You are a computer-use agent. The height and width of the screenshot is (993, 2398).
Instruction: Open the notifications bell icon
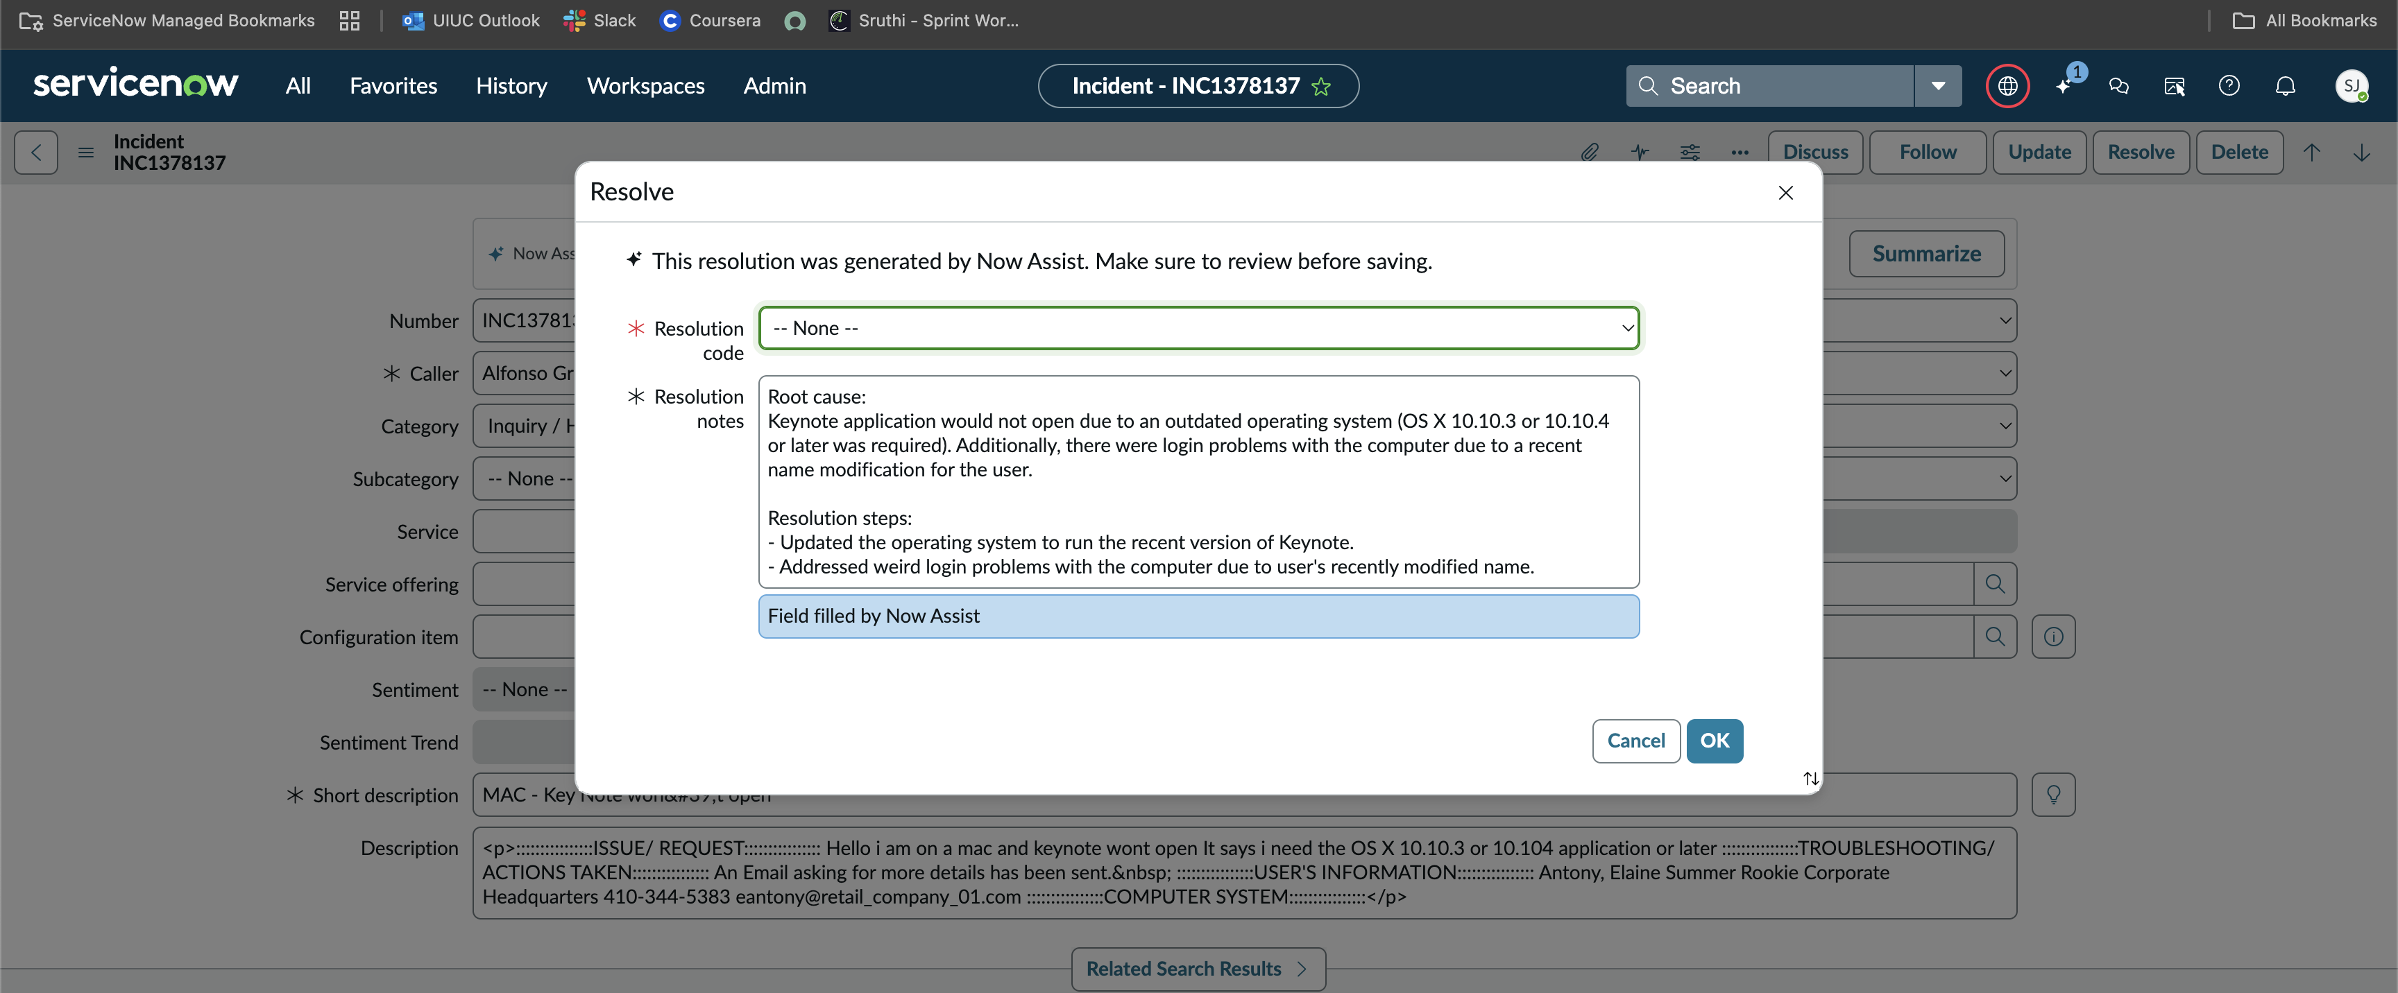[x=2284, y=85]
